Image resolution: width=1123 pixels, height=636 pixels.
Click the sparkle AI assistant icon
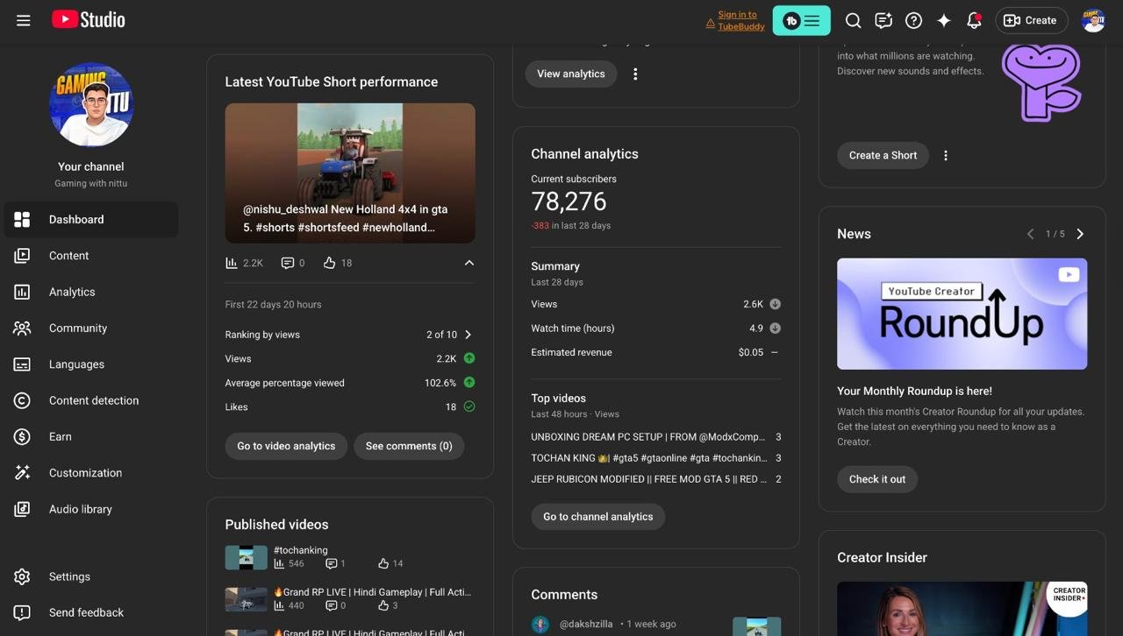[x=943, y=20]
